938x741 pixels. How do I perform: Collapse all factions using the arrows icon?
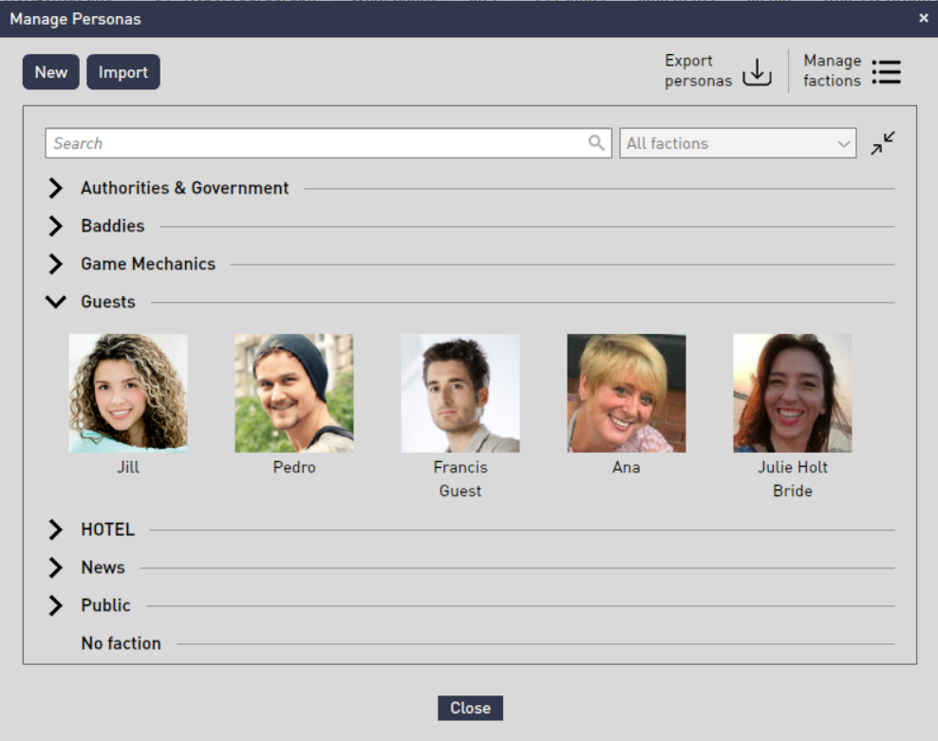pos(883,143)
